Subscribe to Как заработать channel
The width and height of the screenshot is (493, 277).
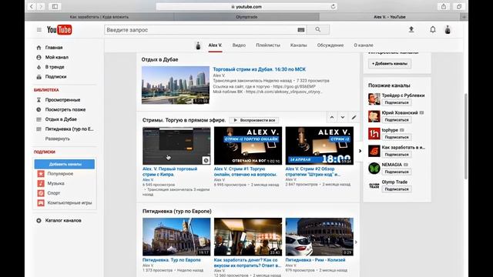397,154
